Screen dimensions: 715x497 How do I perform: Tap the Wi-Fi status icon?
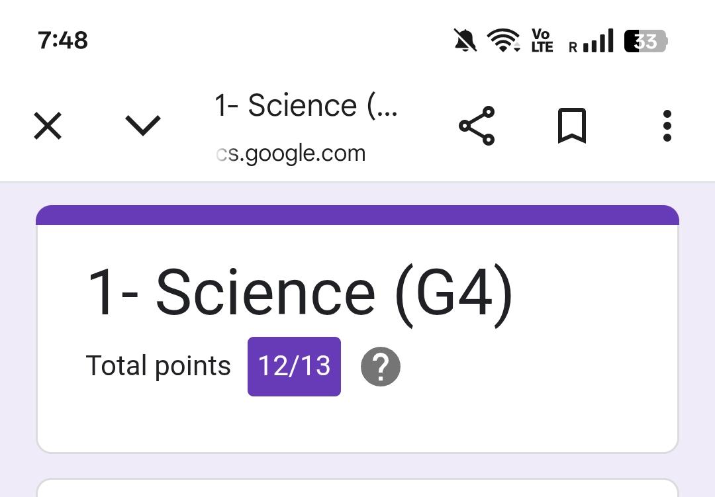[503, 41]
